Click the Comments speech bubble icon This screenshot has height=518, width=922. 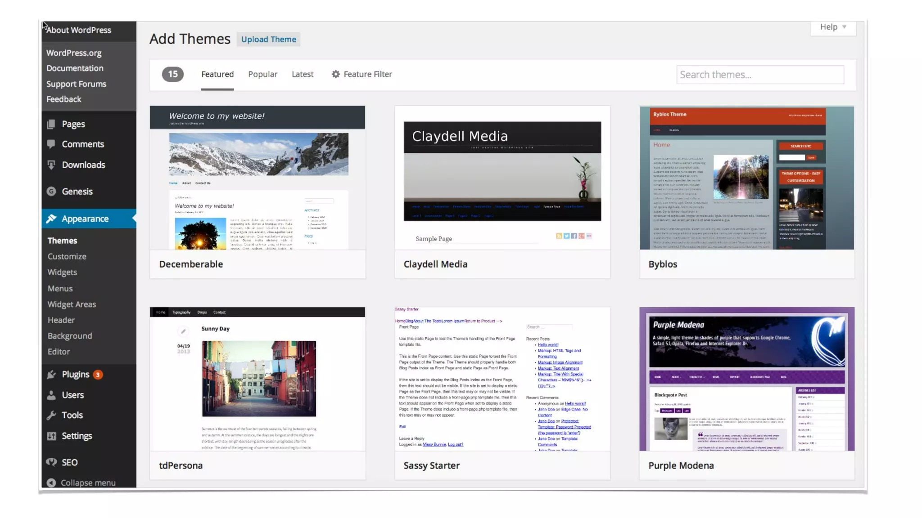point(51,144)
